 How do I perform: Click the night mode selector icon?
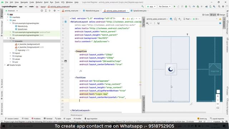[x=180, y=19]
